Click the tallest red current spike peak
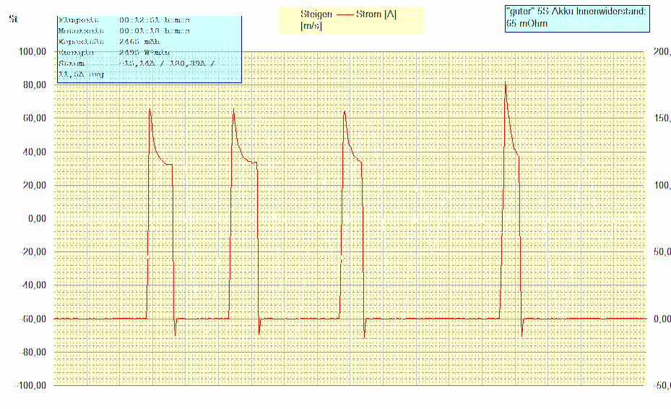 click(505, 83)
